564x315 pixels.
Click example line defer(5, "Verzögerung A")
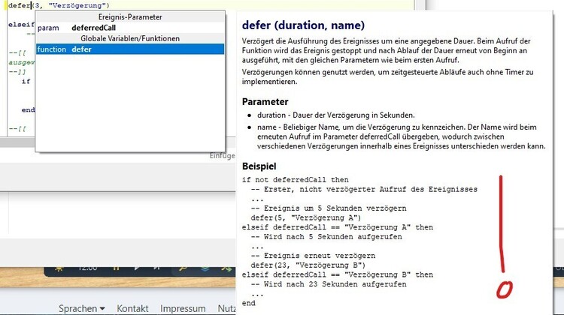pyautogui.click(x=306, y=217)
